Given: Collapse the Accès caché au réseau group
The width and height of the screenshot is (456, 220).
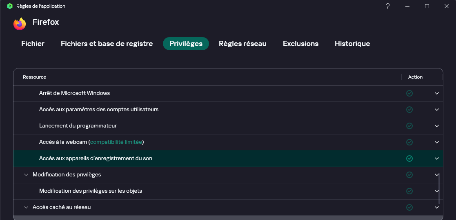Looking at the screenshot, I should [x=27, y=207].
